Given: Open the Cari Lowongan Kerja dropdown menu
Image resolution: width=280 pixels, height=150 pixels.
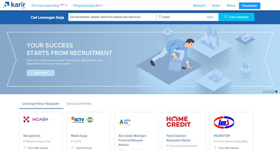Looking at the screenshot, I should (x=49, y=6).
